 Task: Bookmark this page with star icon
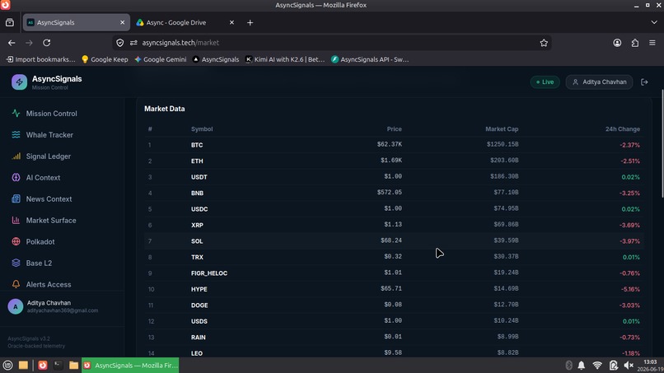(x=544, y=43)
